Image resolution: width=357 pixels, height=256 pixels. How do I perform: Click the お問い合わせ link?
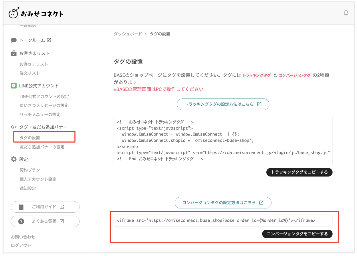click(23, 237)
